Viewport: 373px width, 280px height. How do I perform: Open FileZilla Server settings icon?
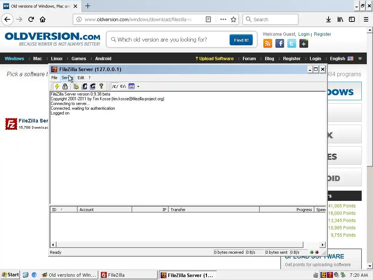pos(76,86)
